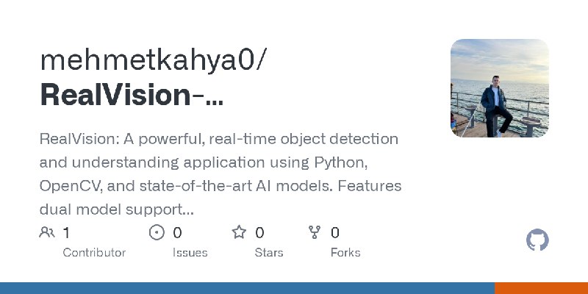Open the user avatar photo thumbnail
The image size is (588, 294).
coord(500,88)
